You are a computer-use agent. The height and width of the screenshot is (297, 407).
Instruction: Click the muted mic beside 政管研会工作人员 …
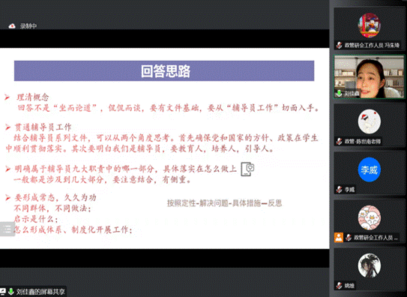349,237
